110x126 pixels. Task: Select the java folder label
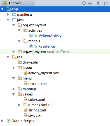pos(20,20)
